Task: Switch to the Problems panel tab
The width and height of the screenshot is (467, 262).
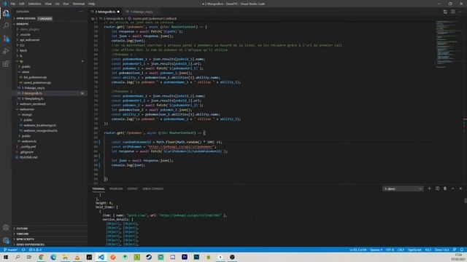Action: 116,188
